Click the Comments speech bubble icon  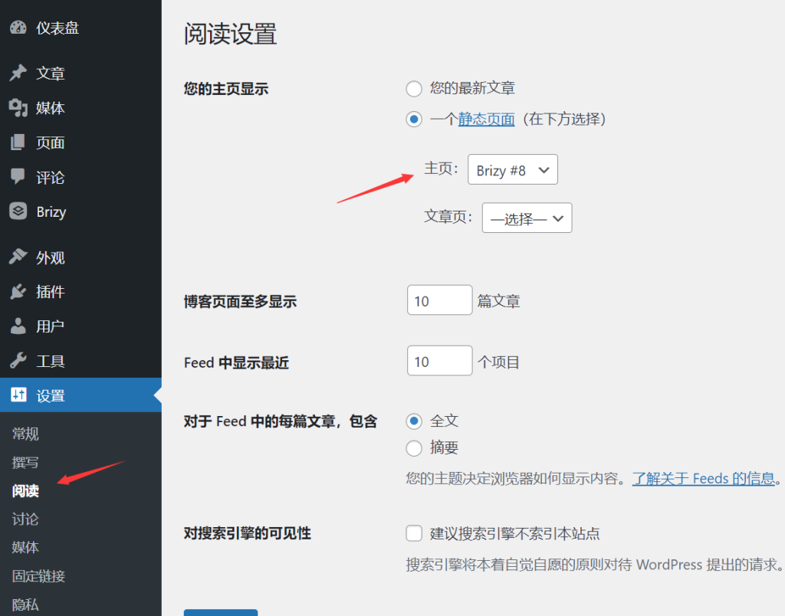18,177
